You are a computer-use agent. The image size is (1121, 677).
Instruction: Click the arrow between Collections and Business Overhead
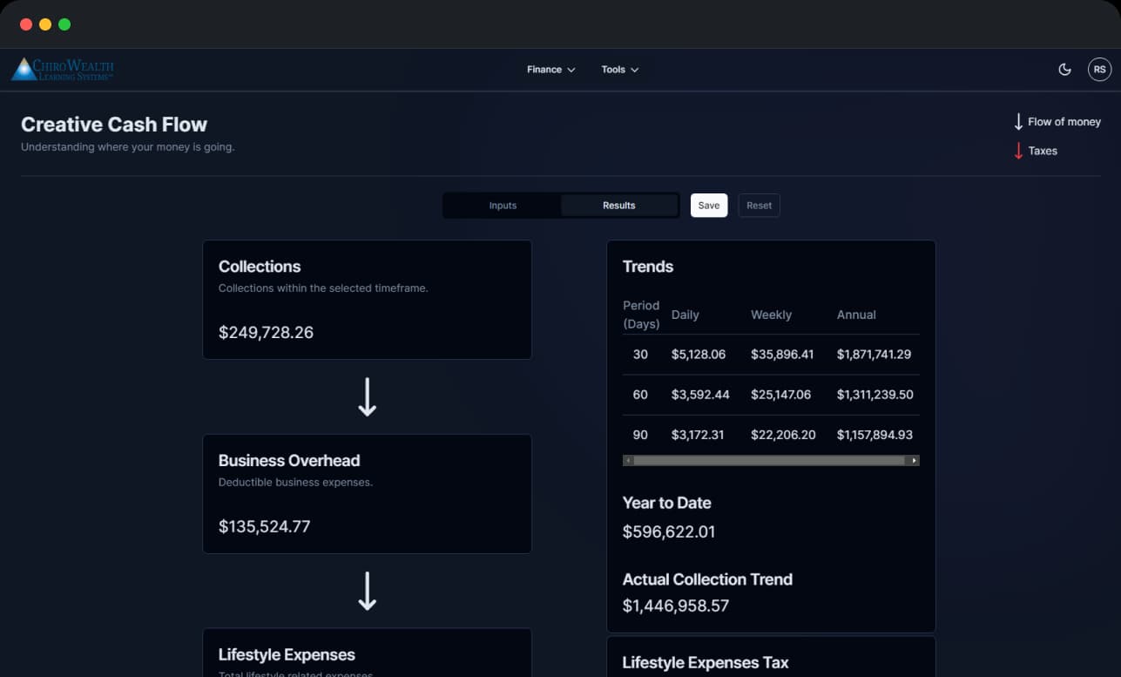(367, 396)
